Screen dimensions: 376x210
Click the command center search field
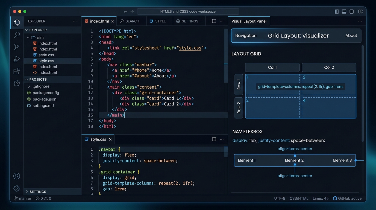(x=188, y=11)
